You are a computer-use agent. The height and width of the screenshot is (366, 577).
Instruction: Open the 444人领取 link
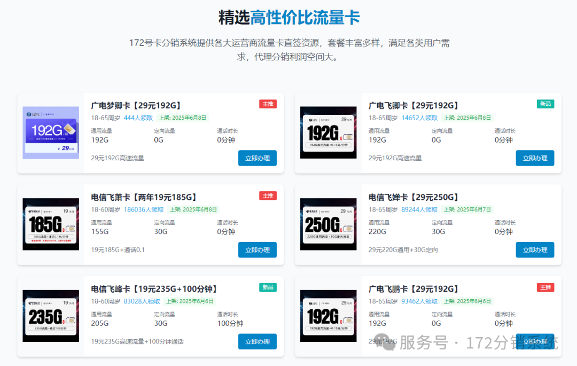click(138, 118)
